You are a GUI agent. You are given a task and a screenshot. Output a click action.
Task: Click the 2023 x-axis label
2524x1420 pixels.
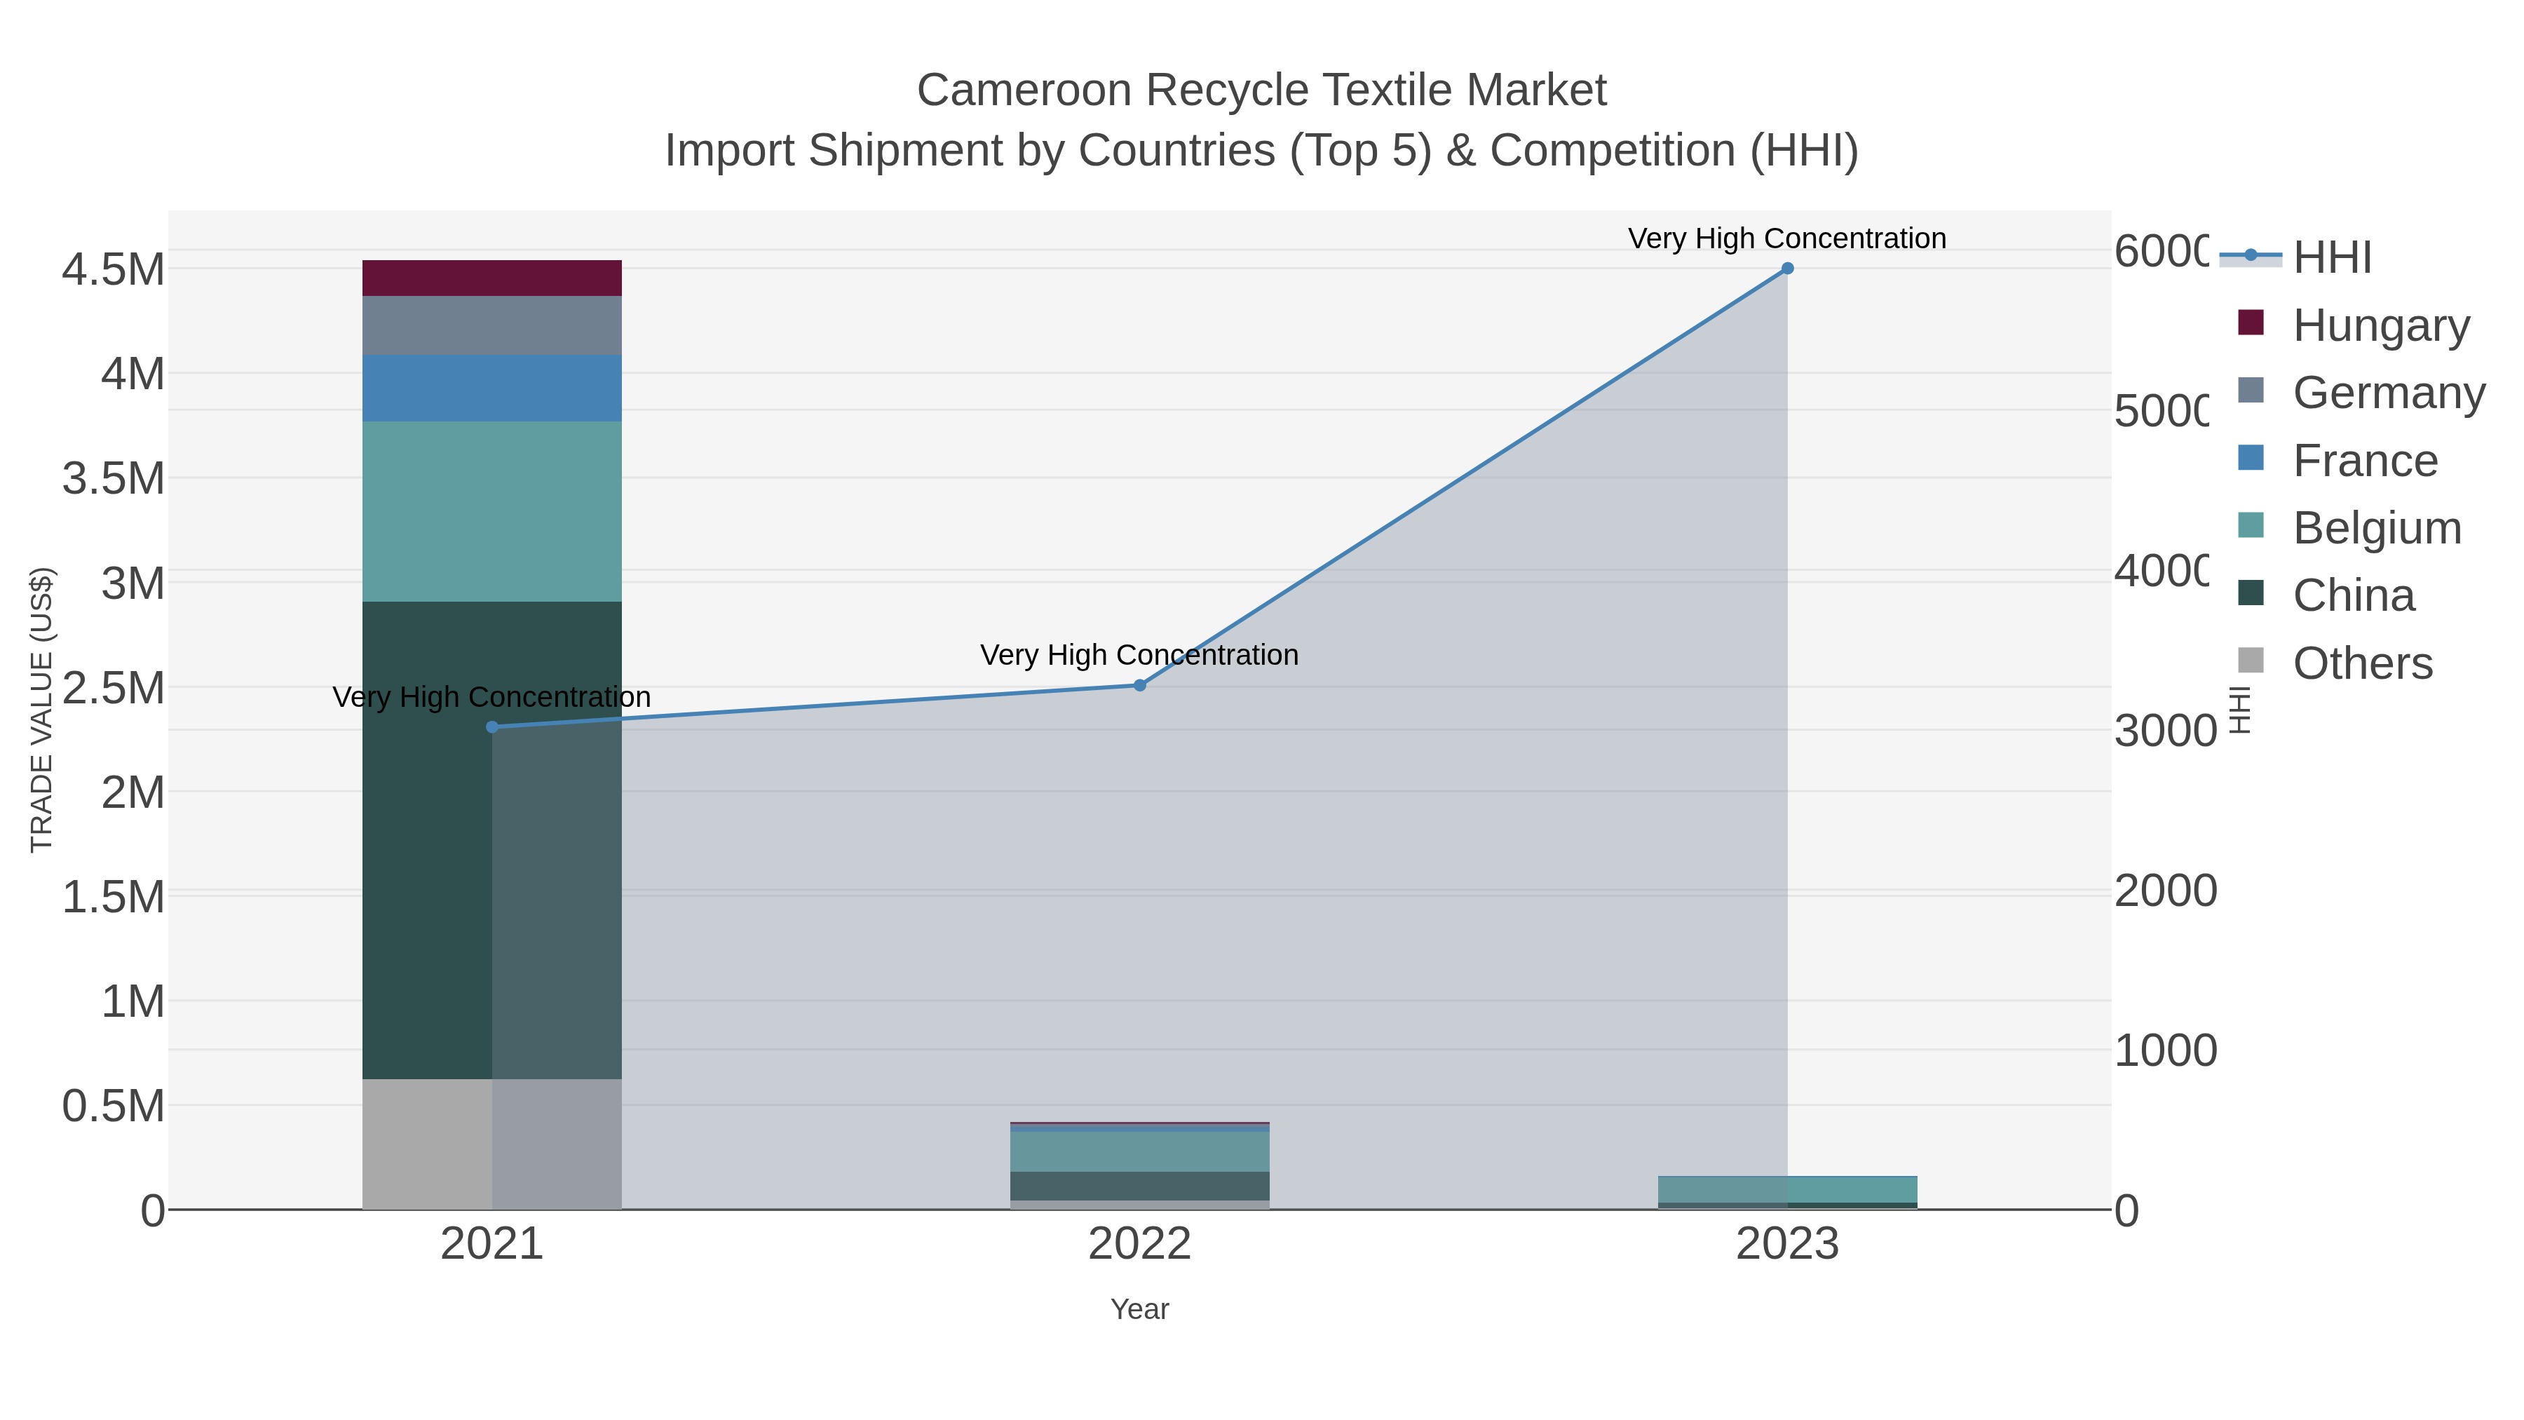pyautogui.click(x=1787, y=1245)
